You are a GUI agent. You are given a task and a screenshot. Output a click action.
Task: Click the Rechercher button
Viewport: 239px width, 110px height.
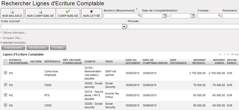click(x=38, y=48)
